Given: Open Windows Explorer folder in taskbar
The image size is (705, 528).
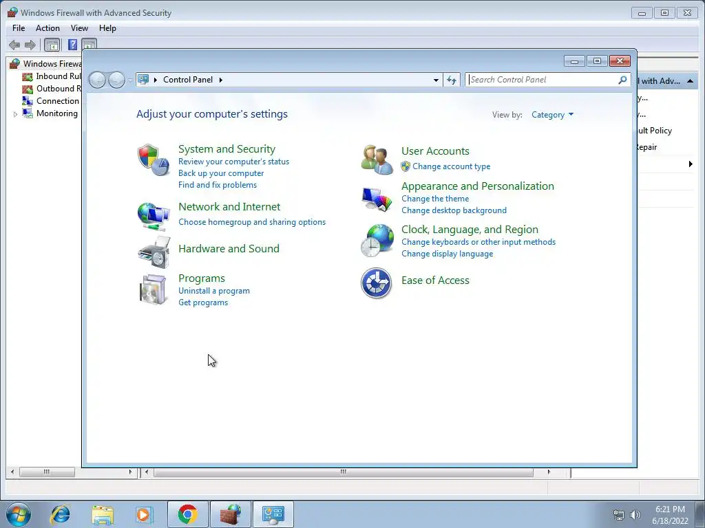Looking at the screenshot, I should pyautogui.click(x=103, y=514).
